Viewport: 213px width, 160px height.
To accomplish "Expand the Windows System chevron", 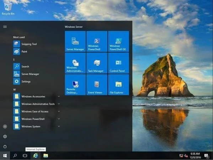I will [x=59, y=126].
